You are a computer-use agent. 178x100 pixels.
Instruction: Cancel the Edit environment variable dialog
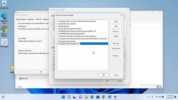[x=116, y=75]
